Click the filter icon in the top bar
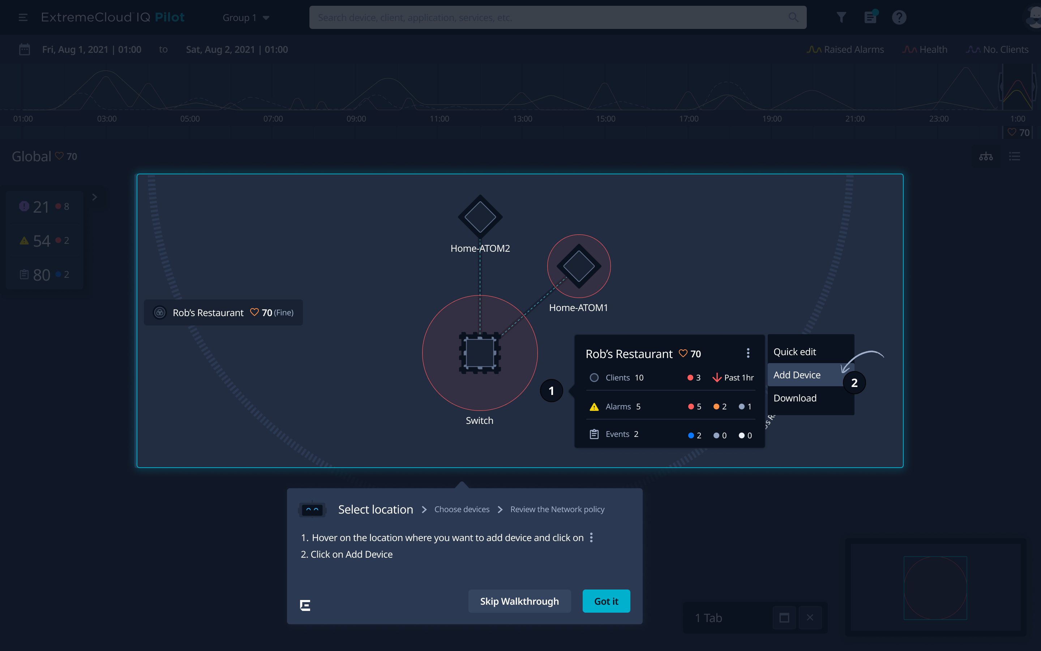The image size is (1041, 651). pos(841,17)
